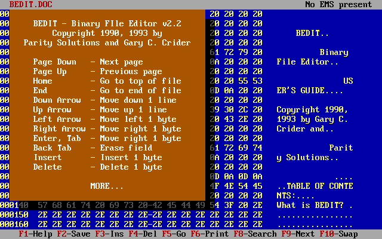Click the 'Binary' word in the ASCII pane
Screen dimensions: 382x239
point(334,52)
